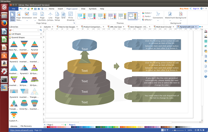The image size is (208, 132).
Task: Click the Fit to Drawing icon
Action: coord(70,16)
